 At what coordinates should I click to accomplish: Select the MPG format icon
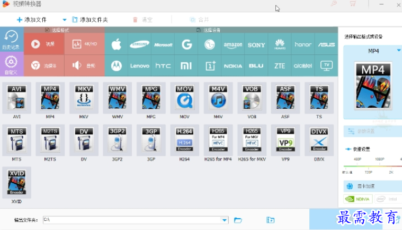click(x=151, y=98)
